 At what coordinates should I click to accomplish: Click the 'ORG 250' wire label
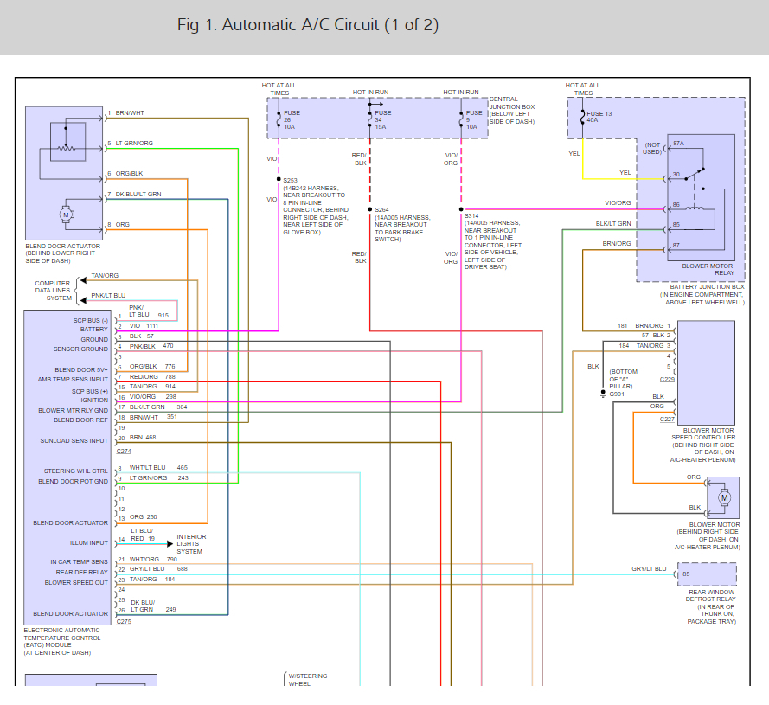144,516
